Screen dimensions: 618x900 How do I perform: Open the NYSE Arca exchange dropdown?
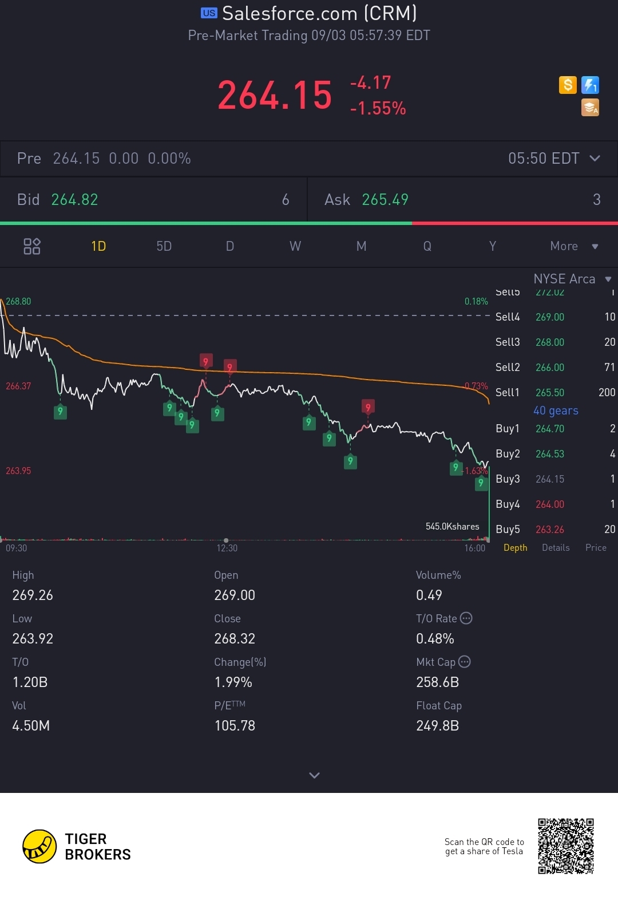pyautogui.click(x=572, y=279)
